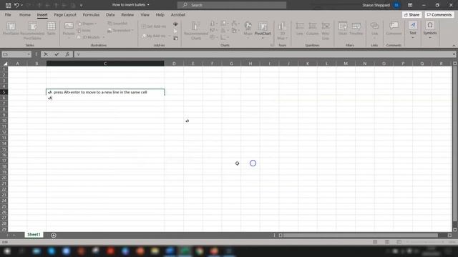458x257 pixels.
Task: Switch to the Data tab
Action: [110, 14]
